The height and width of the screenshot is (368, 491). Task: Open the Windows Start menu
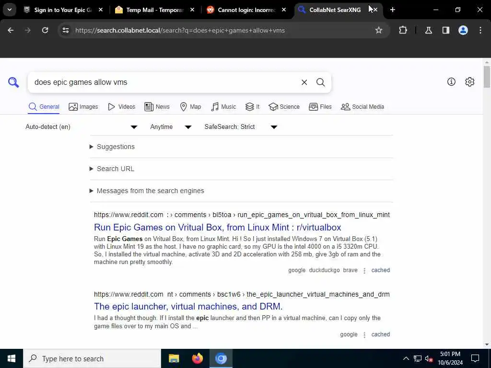[x=12, y=358]
